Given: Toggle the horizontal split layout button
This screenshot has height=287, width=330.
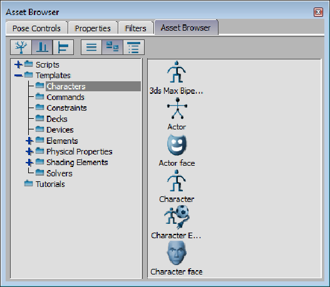Looking at the screenshot, I should [x=63, y=47].
